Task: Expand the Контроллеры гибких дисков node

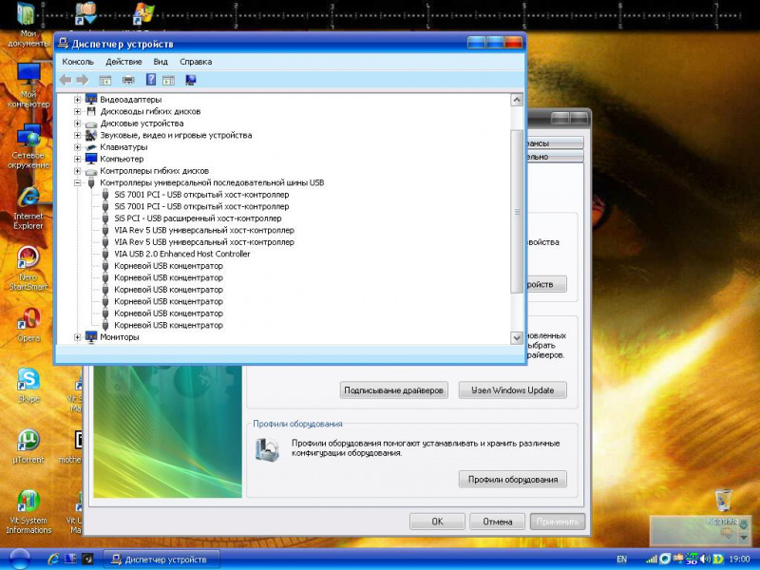Action: pos(77,171)
